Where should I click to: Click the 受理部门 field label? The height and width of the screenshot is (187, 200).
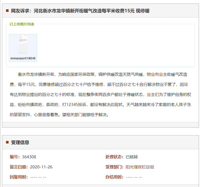coord(114,167)
